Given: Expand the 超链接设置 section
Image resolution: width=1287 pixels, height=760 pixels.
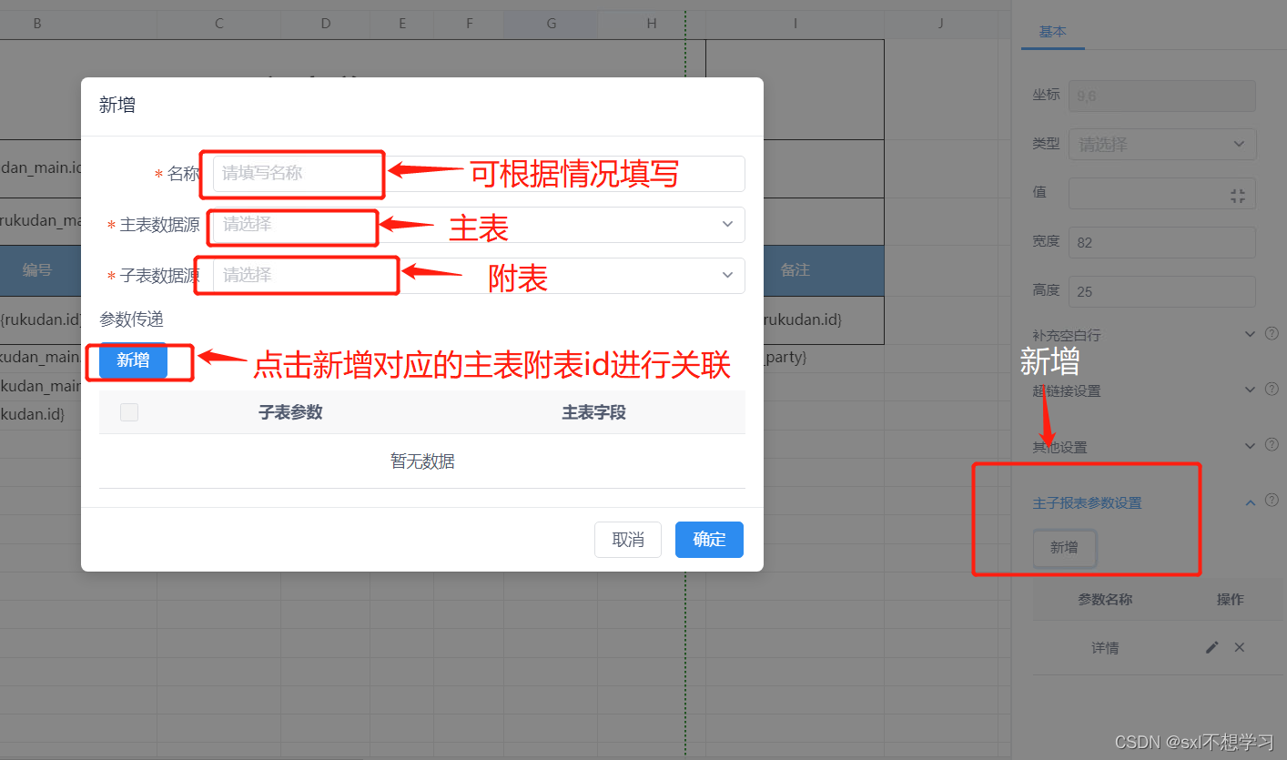Looking at the screenshot, I should point(1250,390).
